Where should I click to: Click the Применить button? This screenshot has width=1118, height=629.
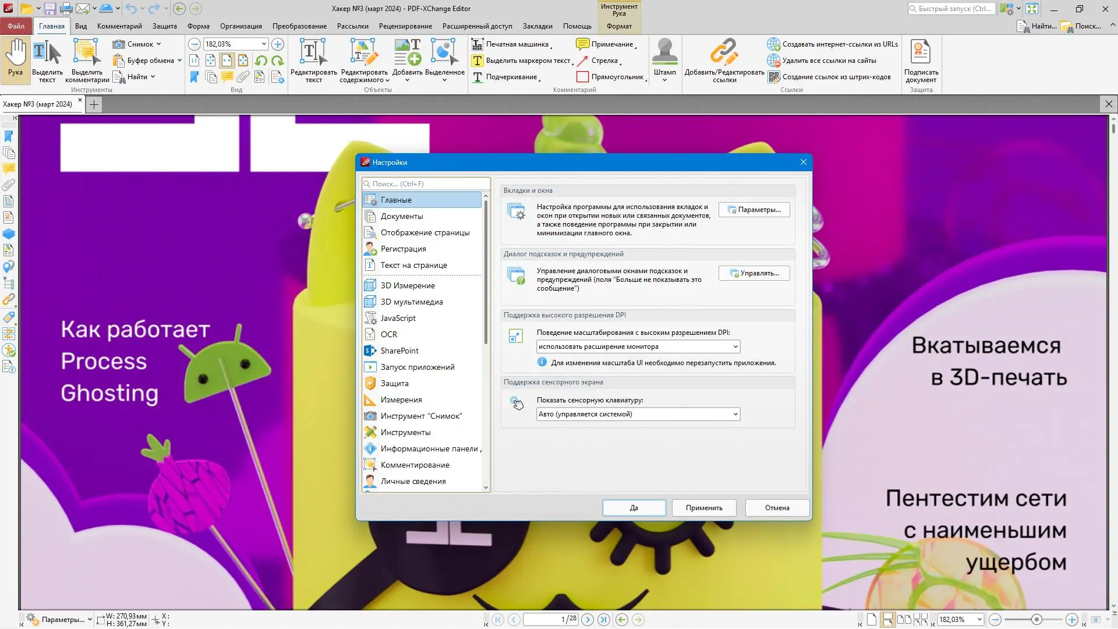tap(703, 508)
